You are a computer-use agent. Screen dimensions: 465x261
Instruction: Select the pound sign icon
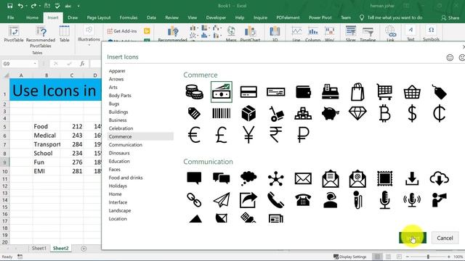pyautogui.click(x=222, y=135)
